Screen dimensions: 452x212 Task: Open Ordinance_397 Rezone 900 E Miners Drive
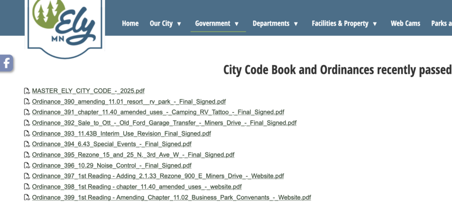158,176
